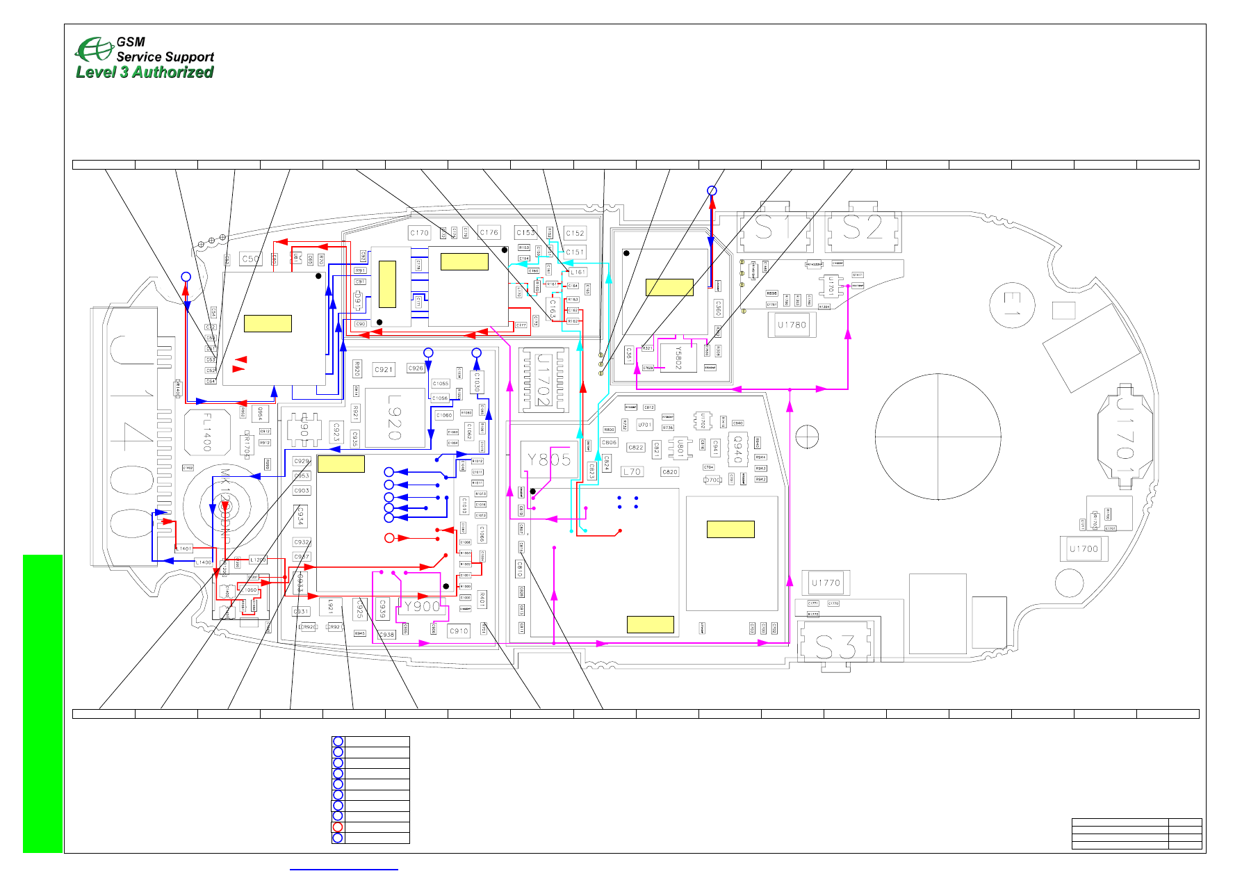Screen dimensions: 1242x878
Task: Select the red circle in the legend table
Action: pos(338,827)
